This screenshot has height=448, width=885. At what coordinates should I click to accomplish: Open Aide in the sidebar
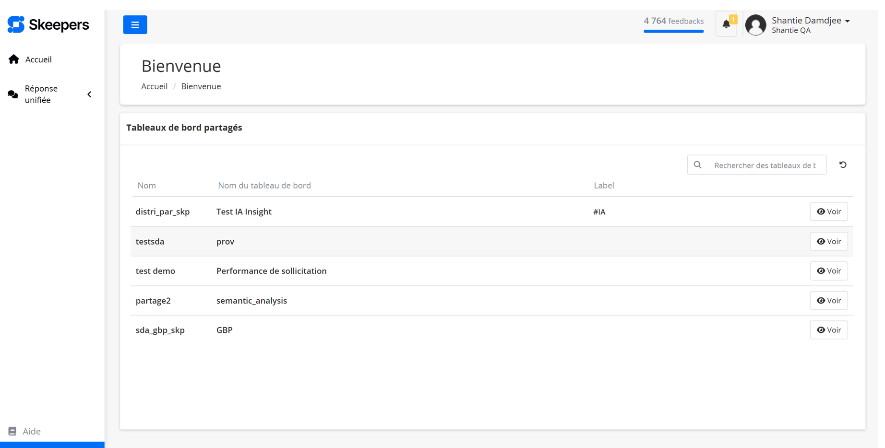click(x=32, y=431)
